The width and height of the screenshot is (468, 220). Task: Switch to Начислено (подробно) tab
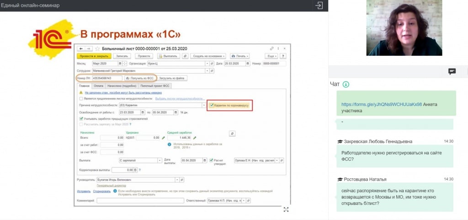tap(122, 85)
